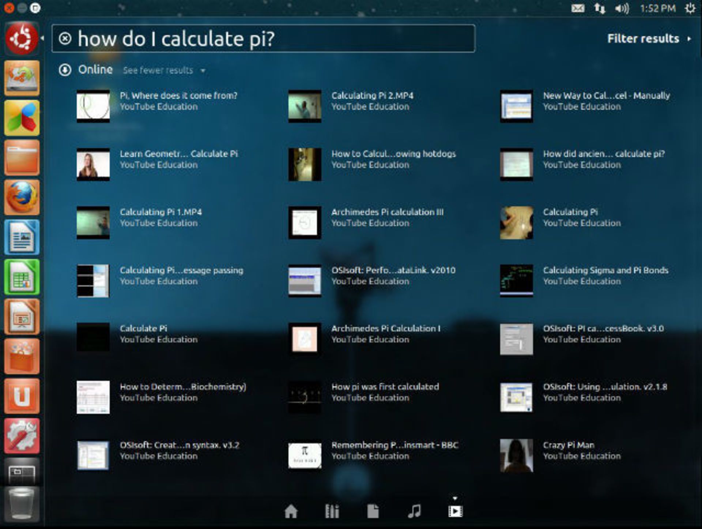
Task: Select the active Video lens
Action: coord(455,511)
